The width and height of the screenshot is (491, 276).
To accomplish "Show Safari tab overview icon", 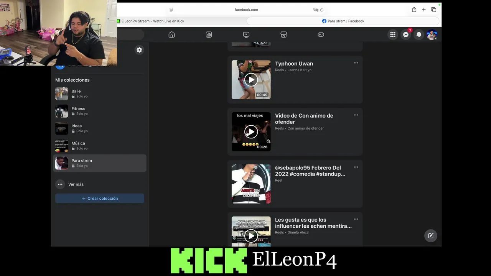I will click(x=433, y=10).
